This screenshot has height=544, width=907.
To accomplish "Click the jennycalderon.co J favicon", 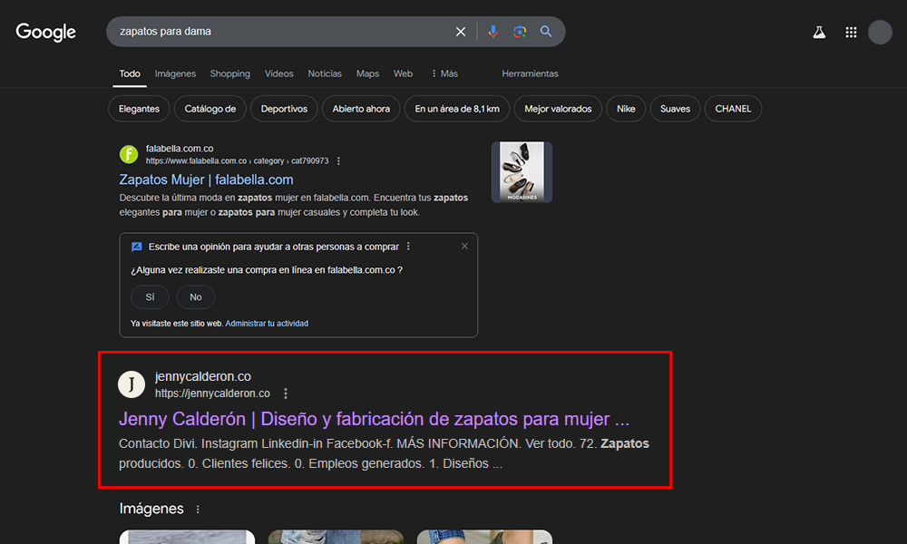I will tap(132, 384).
